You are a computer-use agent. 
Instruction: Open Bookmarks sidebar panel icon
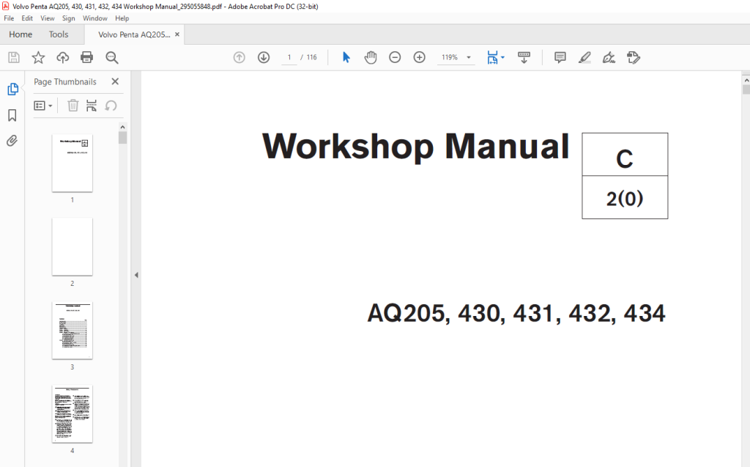[x=12, y=115]
